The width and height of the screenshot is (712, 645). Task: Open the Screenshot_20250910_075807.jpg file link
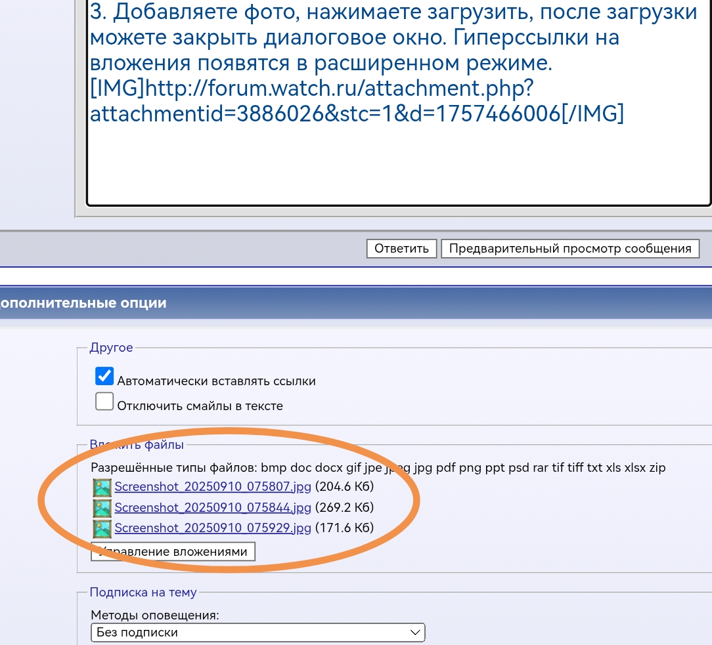pyautogui.click(x=213, y=487)
